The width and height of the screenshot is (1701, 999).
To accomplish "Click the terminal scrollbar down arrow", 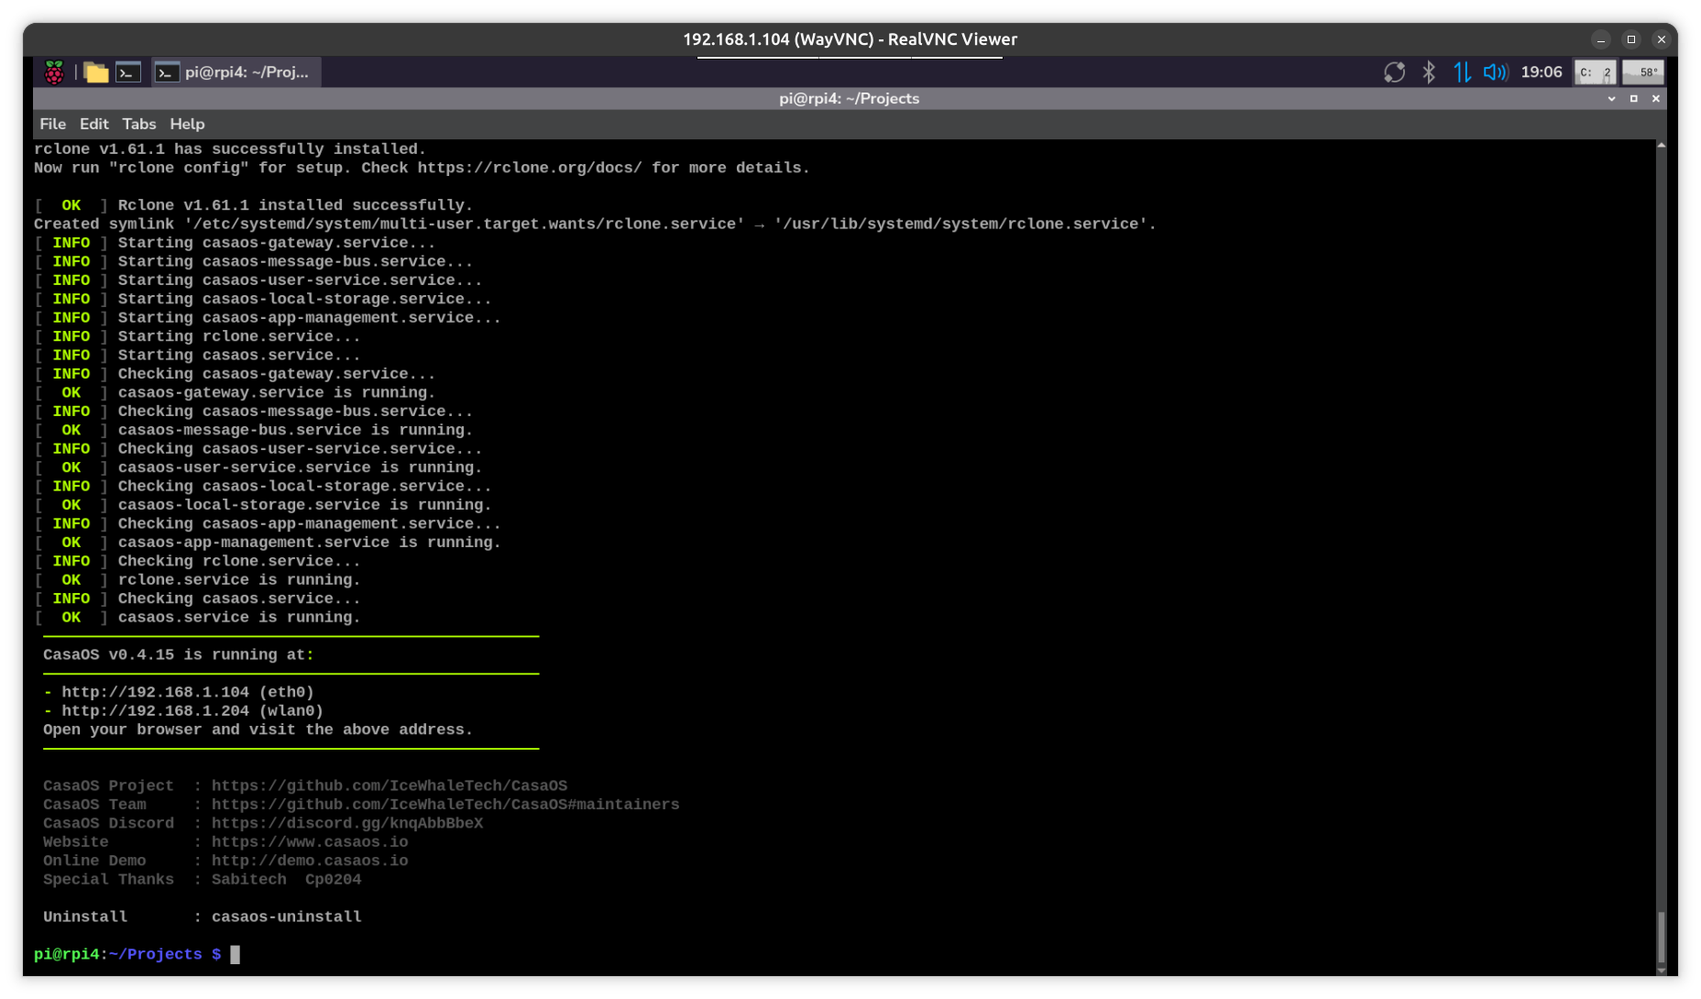I will click(x=1661, y=971).
